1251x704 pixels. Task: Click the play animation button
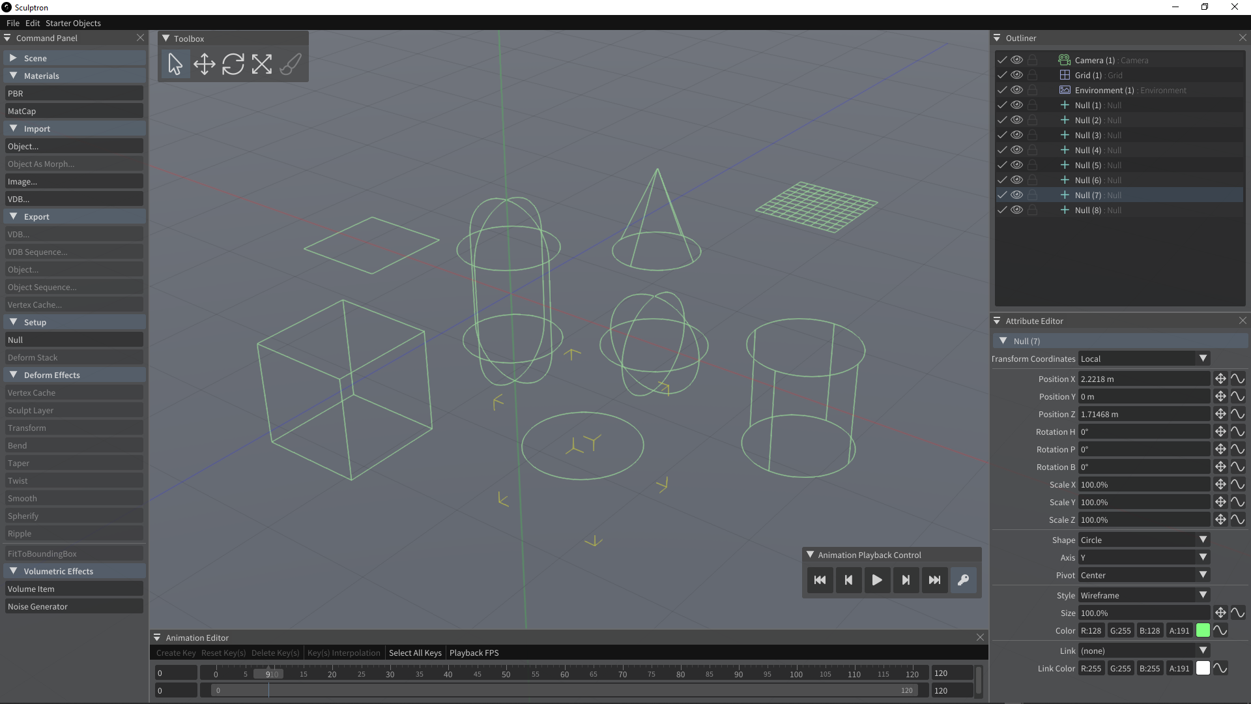877,580
